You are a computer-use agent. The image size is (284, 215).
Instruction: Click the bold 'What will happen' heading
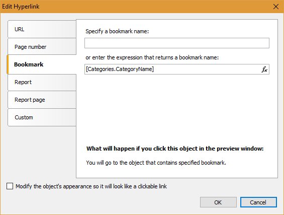point(175,149)
